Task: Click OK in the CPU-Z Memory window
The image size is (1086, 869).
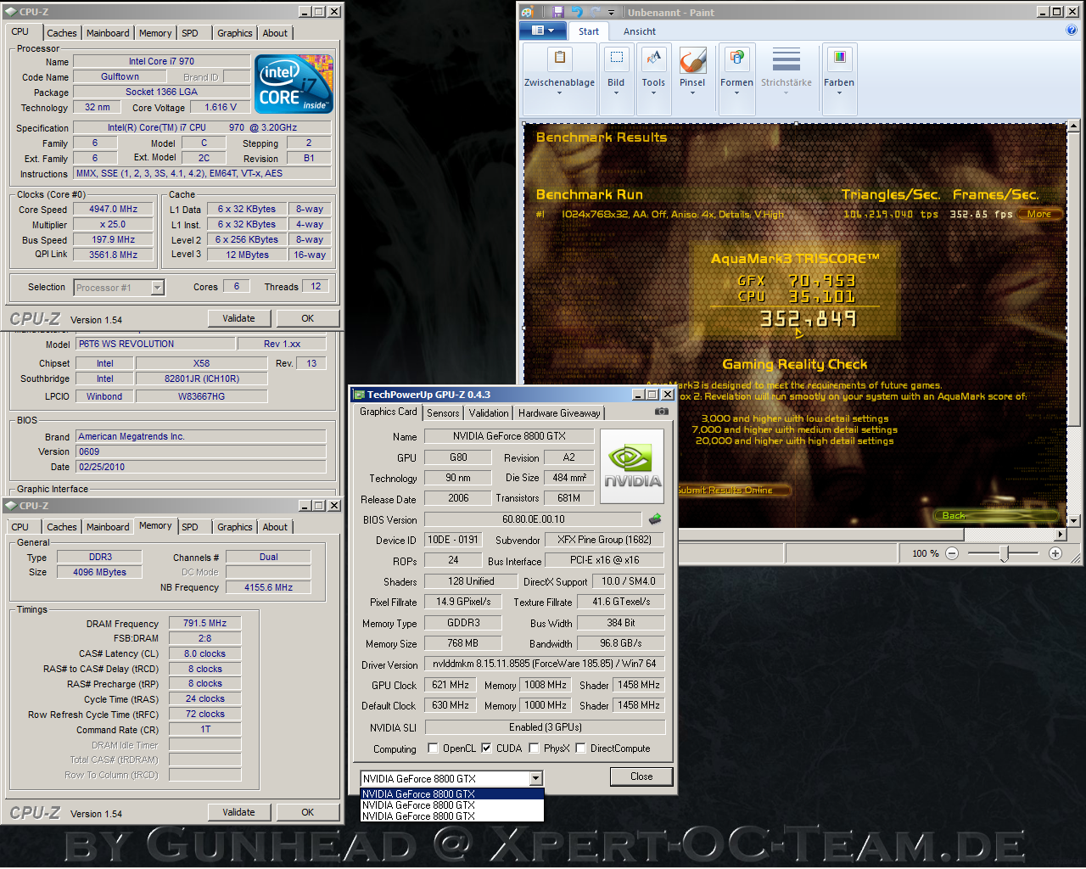Action: click(x=308, y=812)
